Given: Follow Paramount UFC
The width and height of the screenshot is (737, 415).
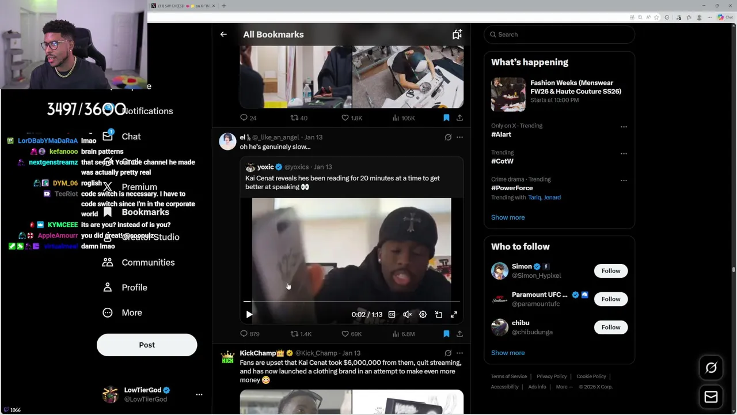Looking at the screenshot, I should point(611,299).
